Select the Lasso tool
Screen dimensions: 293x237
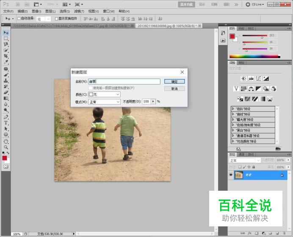[x=6, y=44]
